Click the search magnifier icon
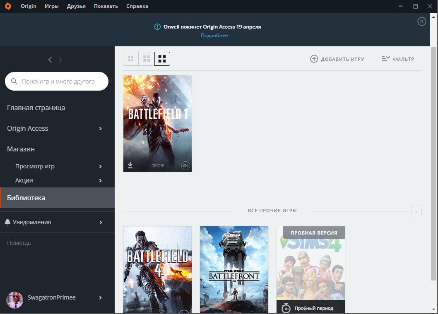Image resolution: width=438 pixels, height=314 pixels. pos(14,81)
